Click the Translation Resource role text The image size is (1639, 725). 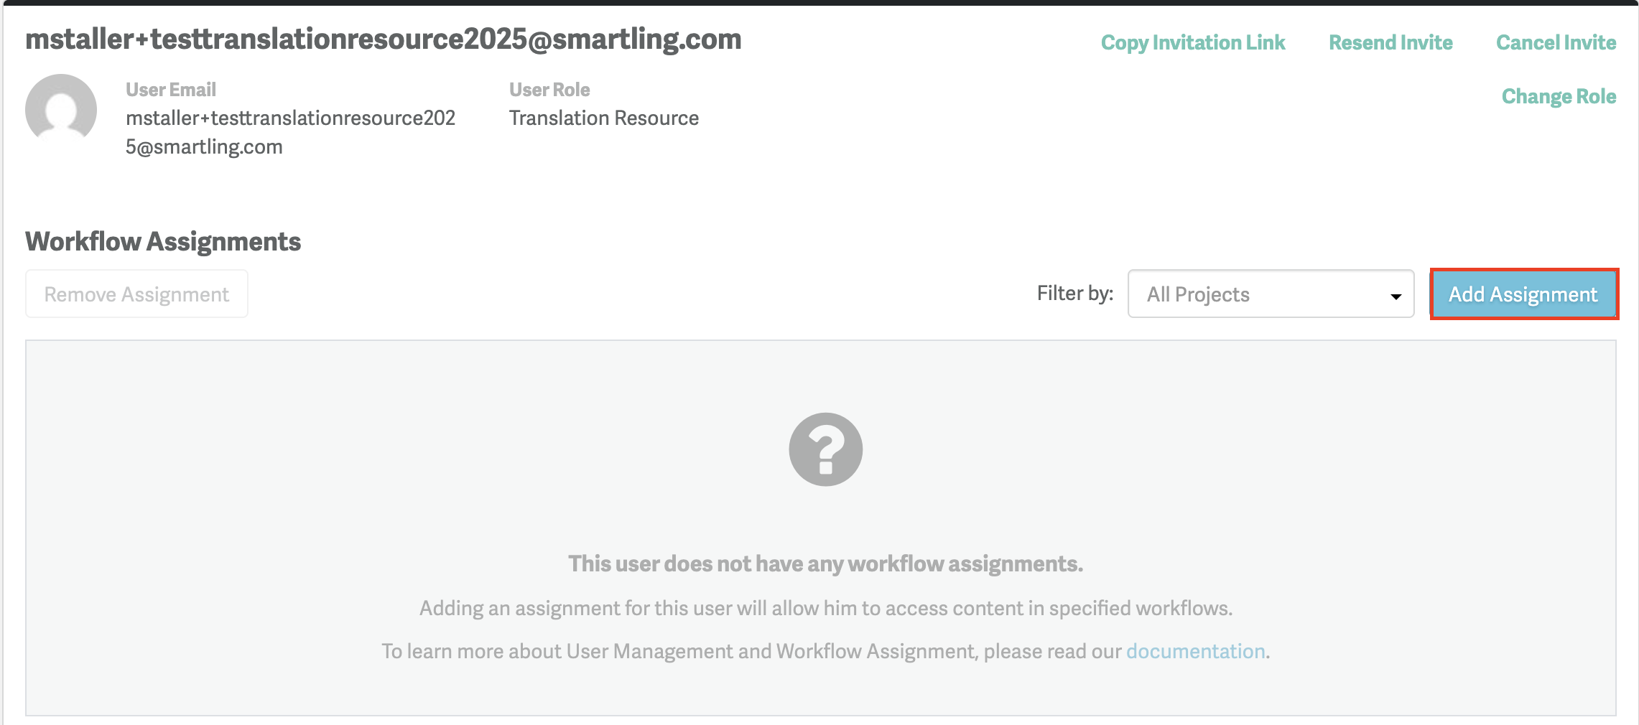click(x=603, y=117)
